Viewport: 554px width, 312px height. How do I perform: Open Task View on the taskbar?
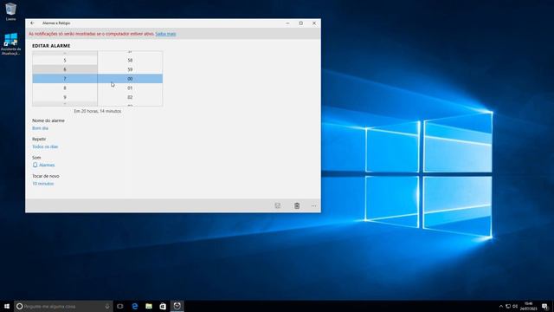pyautogui.click(x=120, y=306)
